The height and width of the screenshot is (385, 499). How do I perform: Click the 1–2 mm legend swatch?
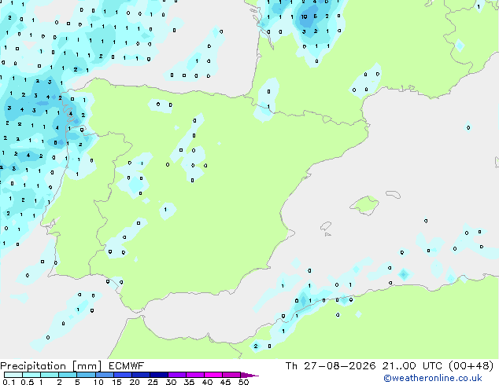tap(50, 375)
